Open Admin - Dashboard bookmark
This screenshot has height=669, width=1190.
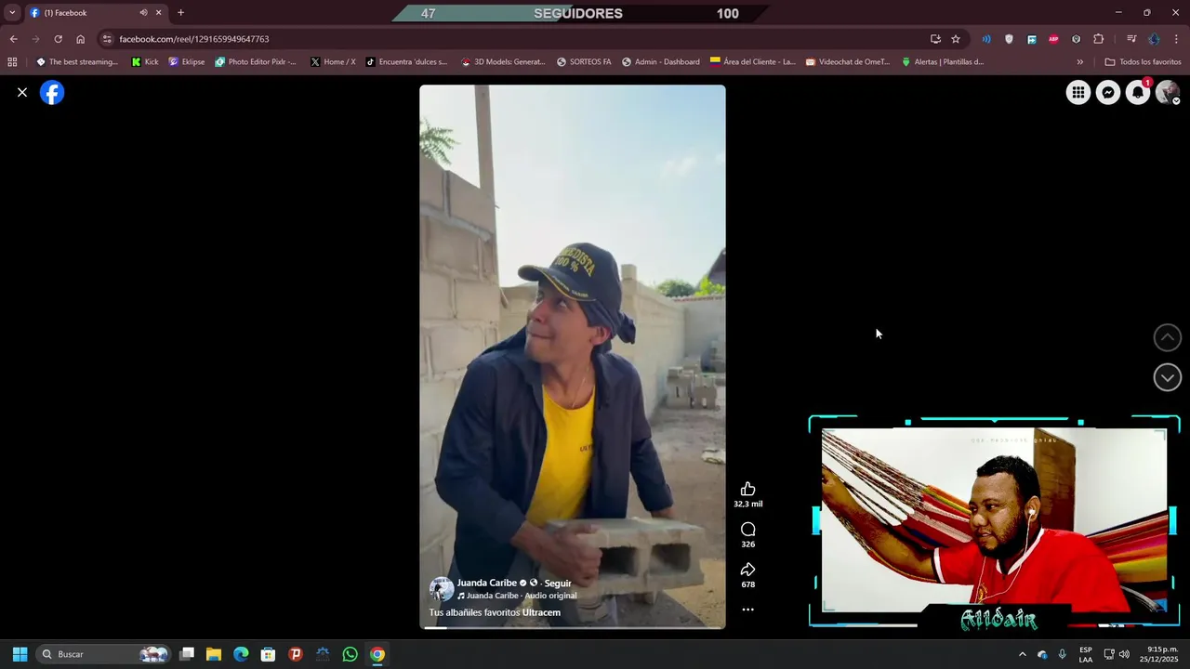pyautogui.click(x=660, y=62)
